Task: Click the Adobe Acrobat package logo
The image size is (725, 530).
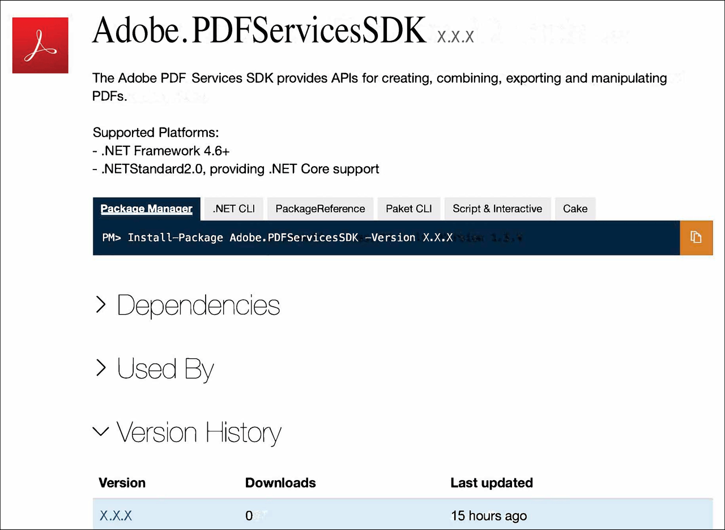Action: point(40,45)
